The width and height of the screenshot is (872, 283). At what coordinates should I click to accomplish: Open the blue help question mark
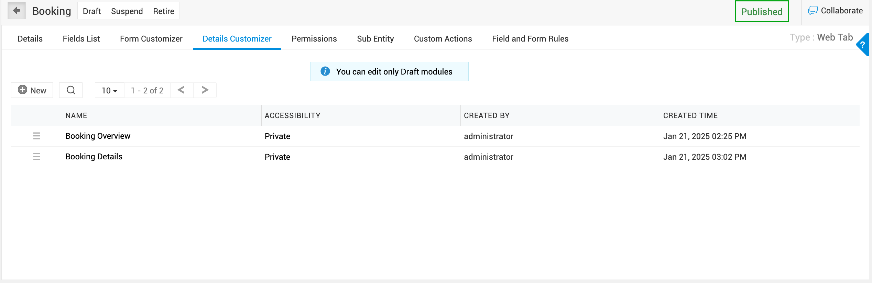[863, 45]
